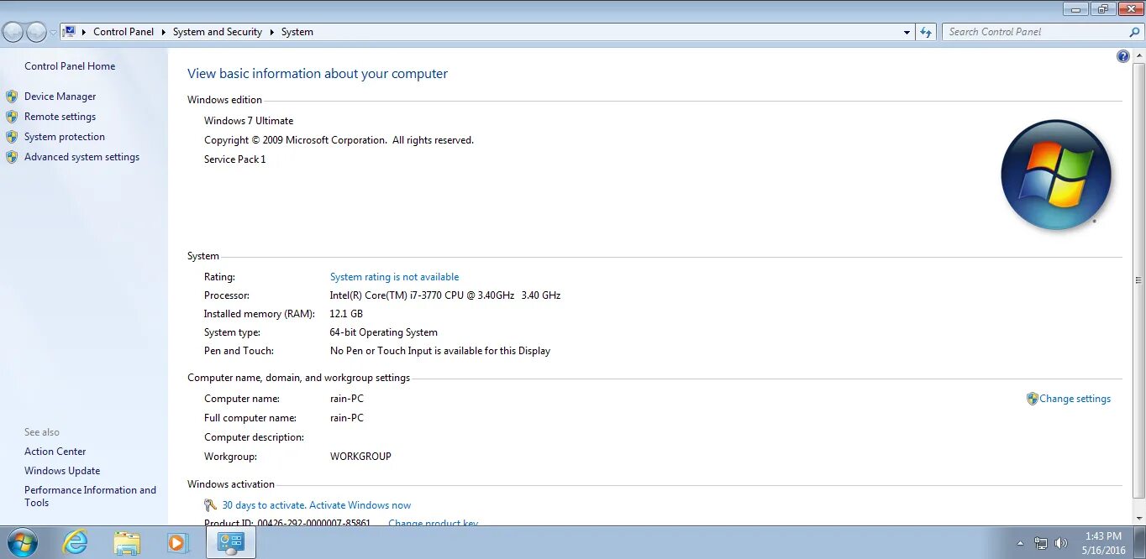This screenshot has height=559, width=1146.
Task: Click 64-bit Operating System text
Action: pyautogui.click(x=384, y=332)
